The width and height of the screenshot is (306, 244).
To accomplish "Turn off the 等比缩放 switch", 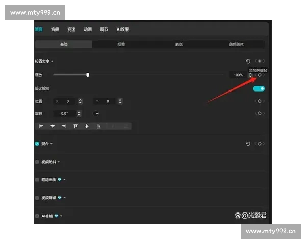I will (259, 89).
